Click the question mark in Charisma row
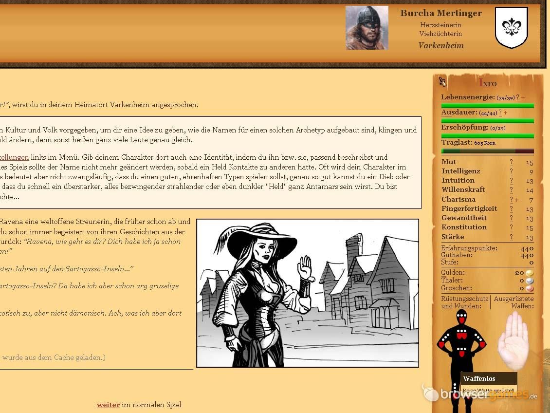Screen dimensions: 550x413 (512, 199)
